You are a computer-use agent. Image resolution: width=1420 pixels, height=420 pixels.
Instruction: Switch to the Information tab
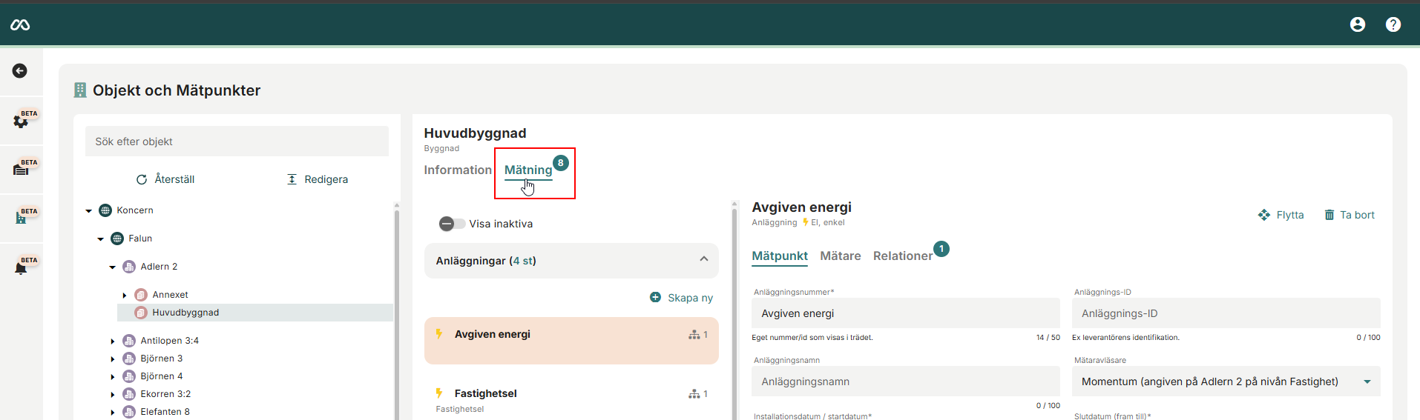coord(457,170)
